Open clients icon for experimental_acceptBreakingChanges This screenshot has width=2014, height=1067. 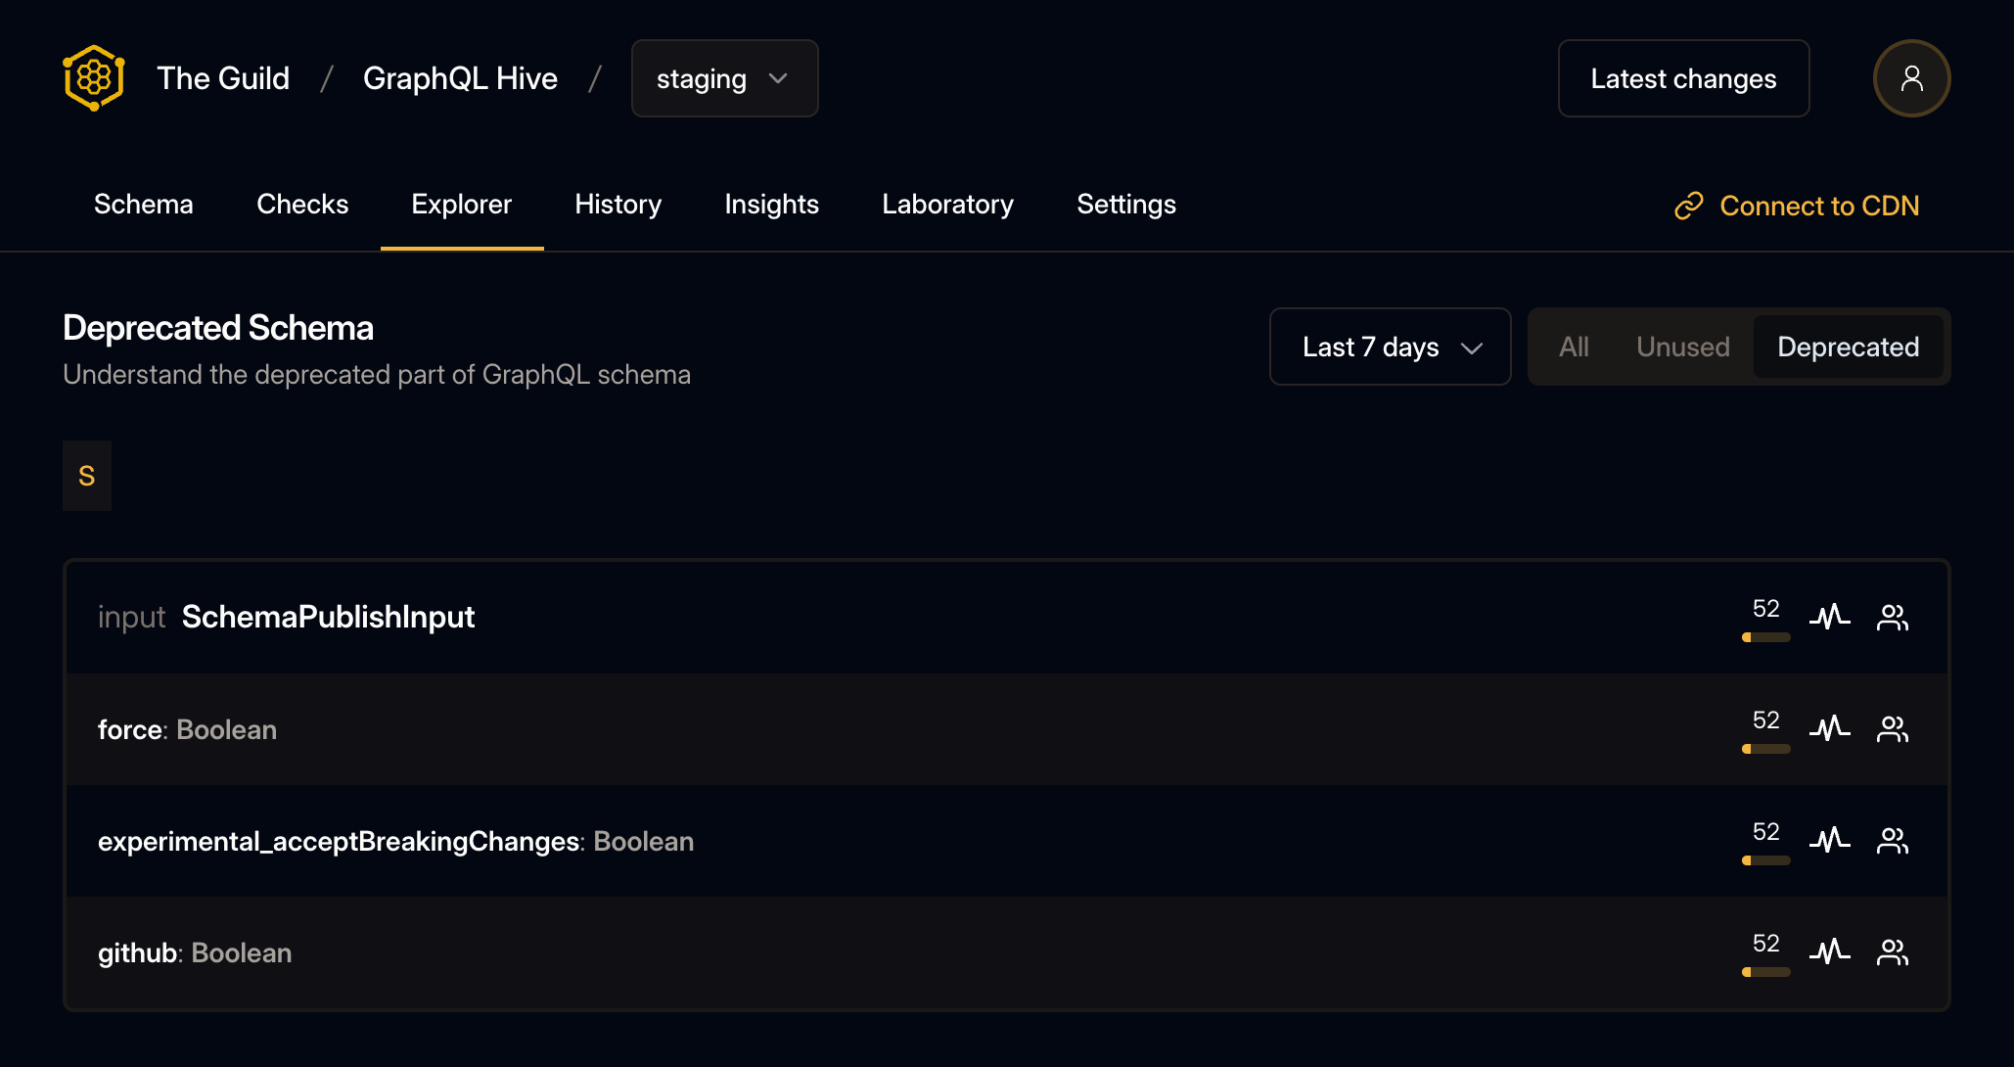pyautogui.click(x=1892, y=840)
